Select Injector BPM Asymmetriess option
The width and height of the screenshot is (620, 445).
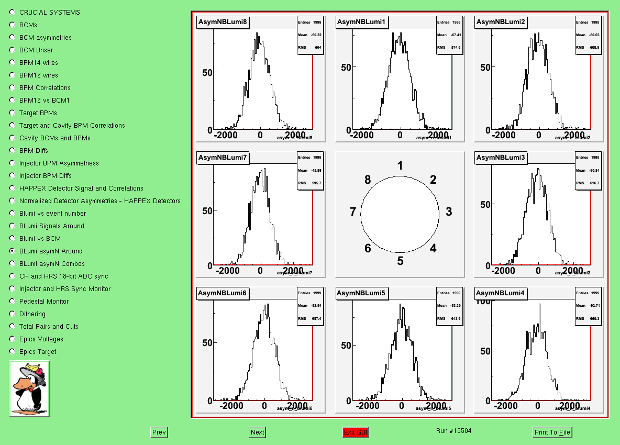[x=12, y=163]
